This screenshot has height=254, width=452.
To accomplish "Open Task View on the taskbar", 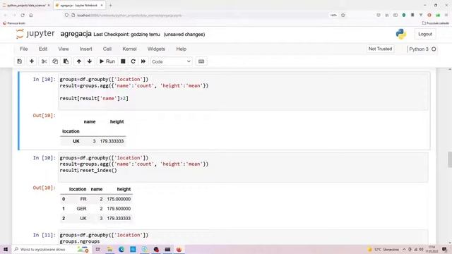I will 97,249.
